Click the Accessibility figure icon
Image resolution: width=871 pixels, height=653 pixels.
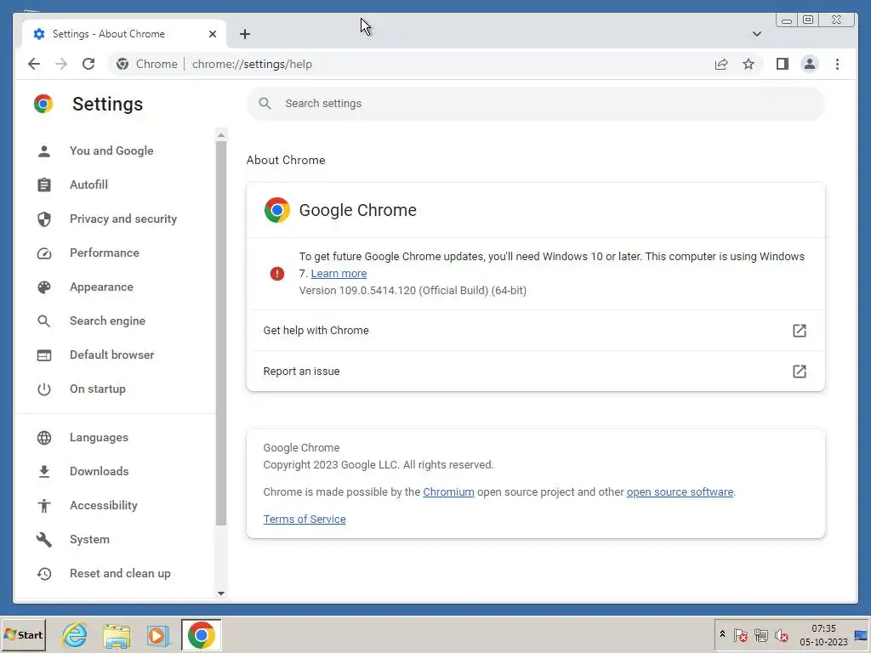(44, 505)
